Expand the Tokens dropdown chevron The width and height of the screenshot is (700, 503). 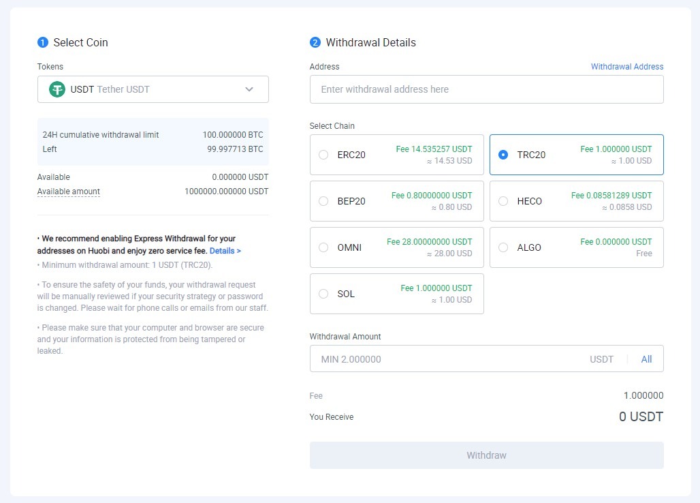tap(249, 89)
